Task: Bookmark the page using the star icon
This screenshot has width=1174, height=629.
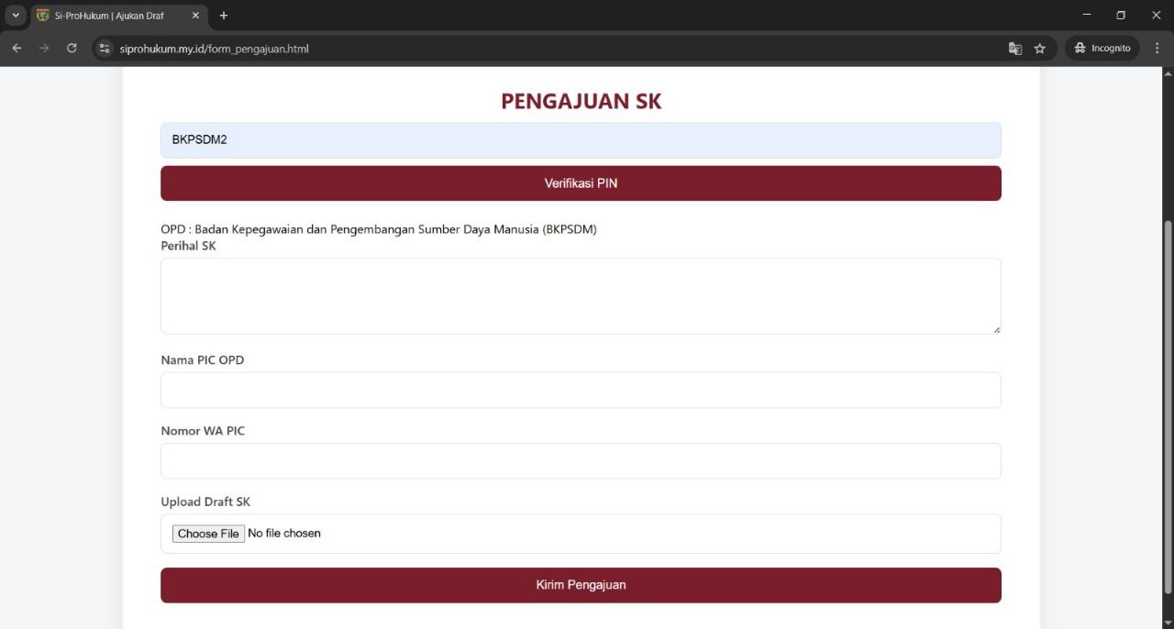Action: (1039, 48)
